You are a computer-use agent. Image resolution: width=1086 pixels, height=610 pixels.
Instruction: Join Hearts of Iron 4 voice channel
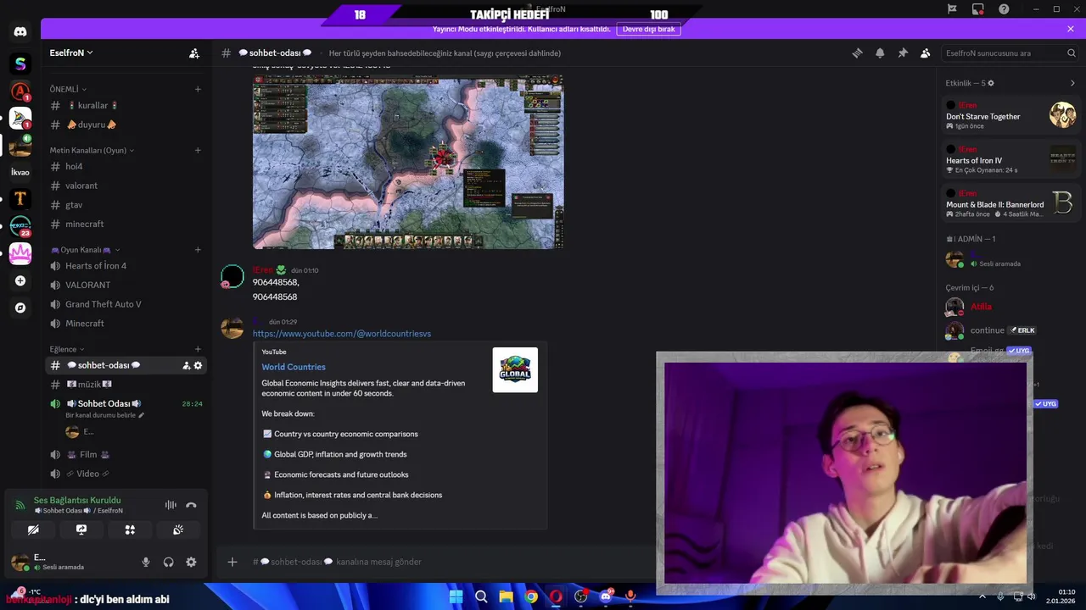[126, 266]
